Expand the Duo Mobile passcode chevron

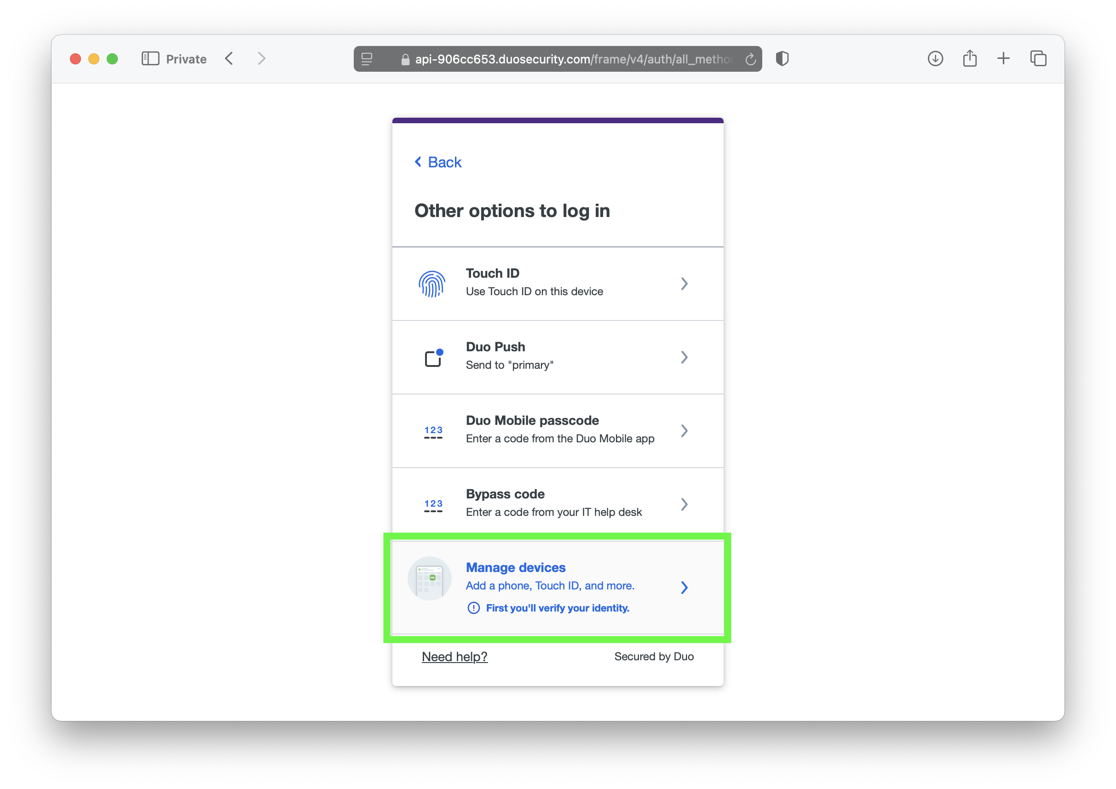(x=685, y=431)
